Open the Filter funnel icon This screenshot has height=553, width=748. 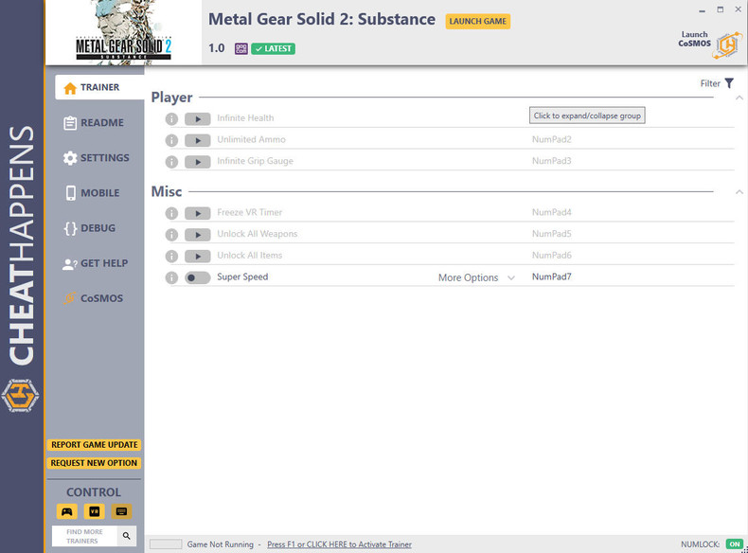click(729, 83)
